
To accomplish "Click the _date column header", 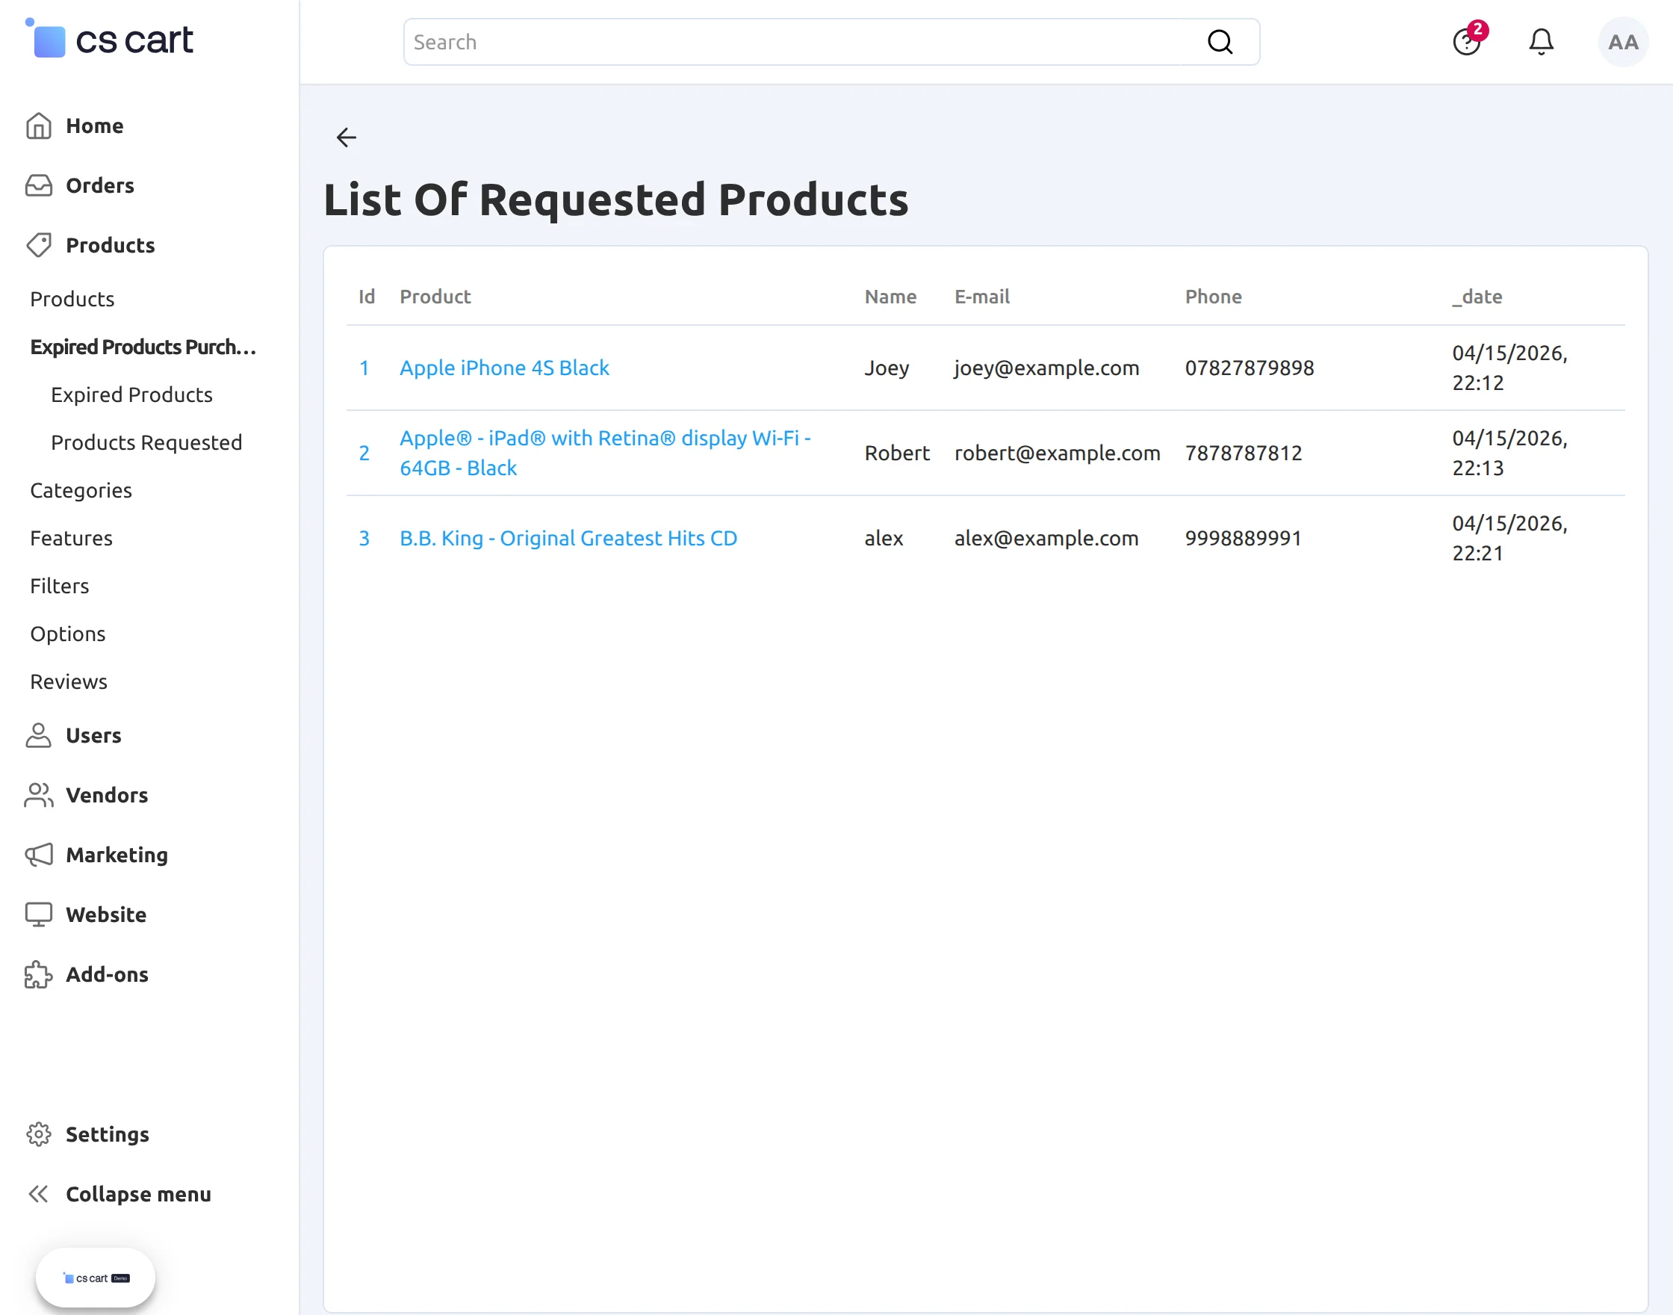I will coord(1477,297).
